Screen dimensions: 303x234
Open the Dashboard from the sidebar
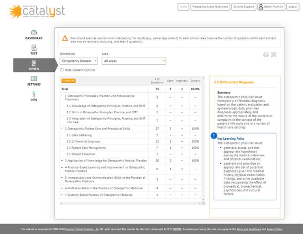[34, 35]
